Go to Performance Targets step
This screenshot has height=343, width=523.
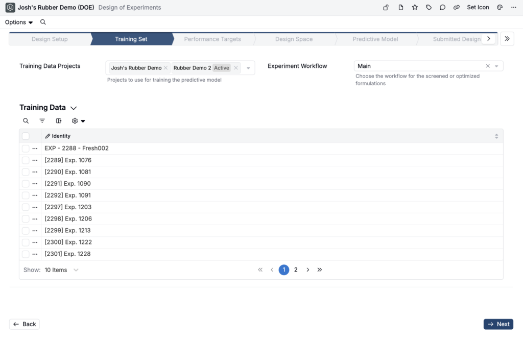[212, 39]
